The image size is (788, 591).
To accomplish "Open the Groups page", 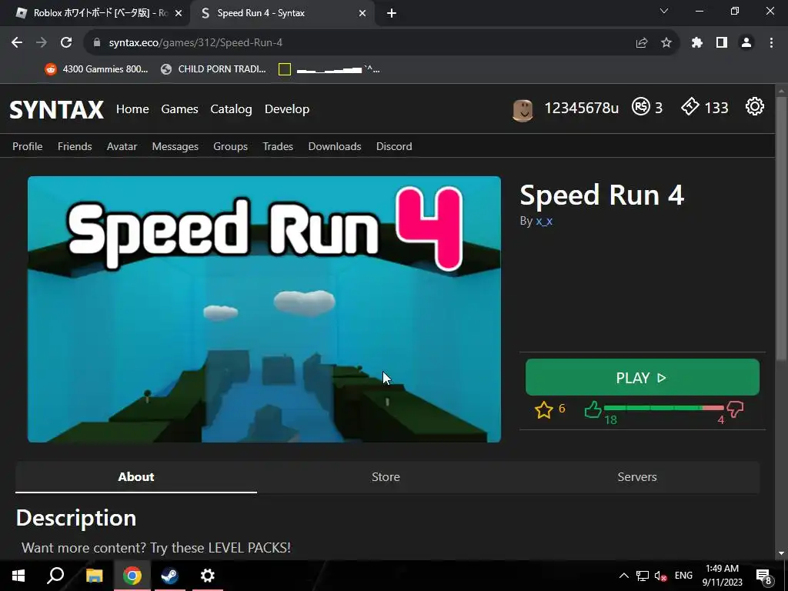I will click(231, 146).
